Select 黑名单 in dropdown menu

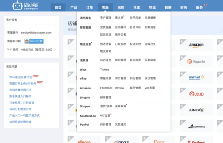[119, 18]
